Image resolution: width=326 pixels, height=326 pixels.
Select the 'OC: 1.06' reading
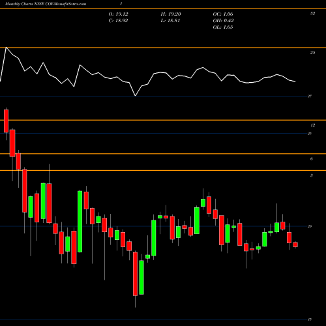[x=223, y=14]
